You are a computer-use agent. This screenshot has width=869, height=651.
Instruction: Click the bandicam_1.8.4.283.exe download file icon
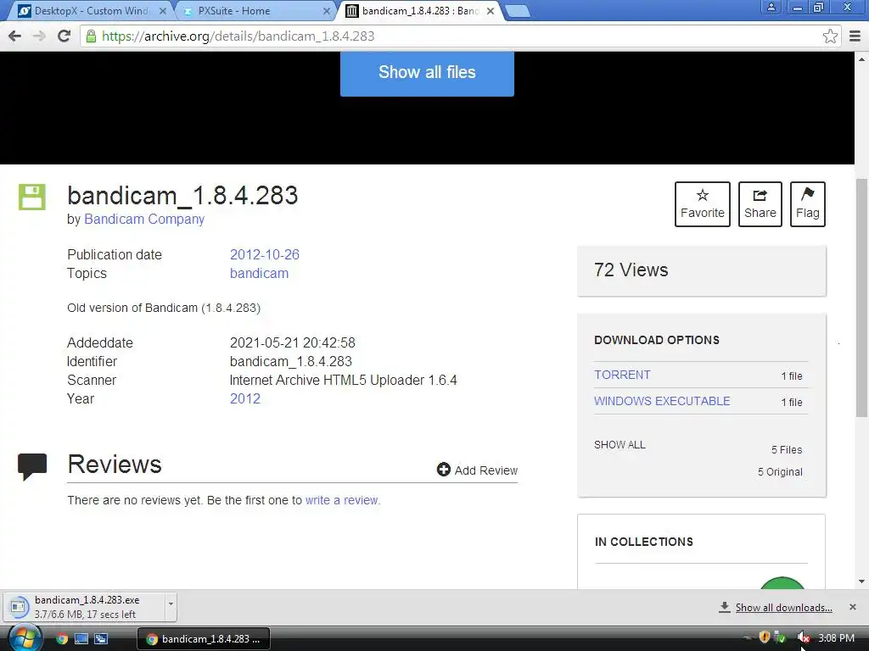[18, 607]
